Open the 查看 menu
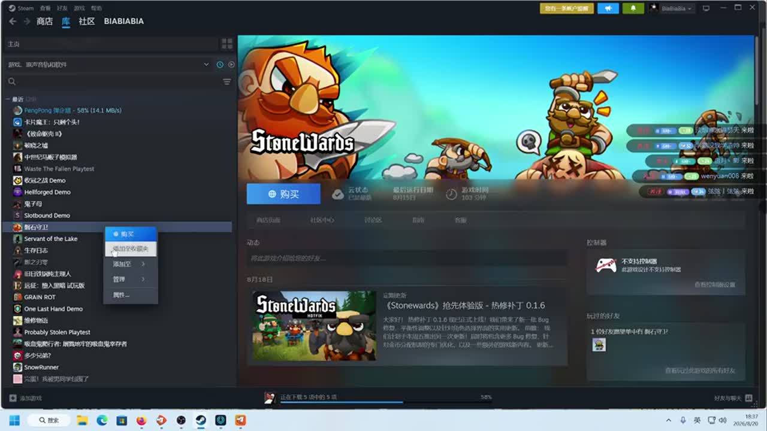 click(x=45, y=8)
